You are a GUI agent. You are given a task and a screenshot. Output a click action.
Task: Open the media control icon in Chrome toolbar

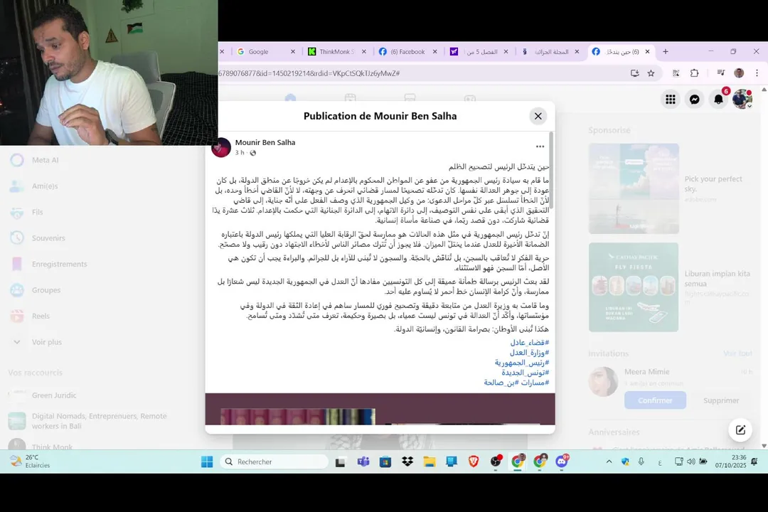tap(720, 73)
